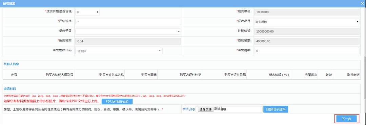Open the uploaded 测试.jpg file link
The height and width of the screenshot is (125, 366).
(188, 109)
